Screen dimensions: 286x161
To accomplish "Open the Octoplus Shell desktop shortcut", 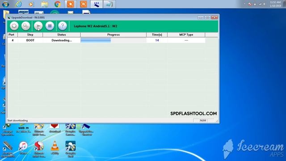I will pyautogui.click(x=71, y=149).
